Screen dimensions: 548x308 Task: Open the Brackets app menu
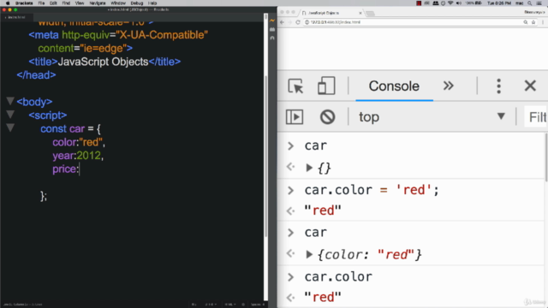[24, 3]
